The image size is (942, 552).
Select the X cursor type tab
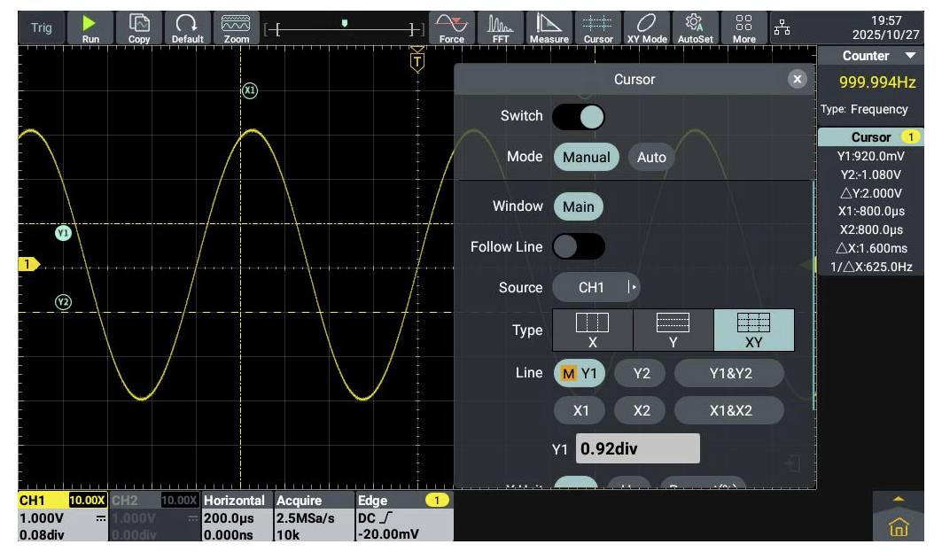[593, 330]
